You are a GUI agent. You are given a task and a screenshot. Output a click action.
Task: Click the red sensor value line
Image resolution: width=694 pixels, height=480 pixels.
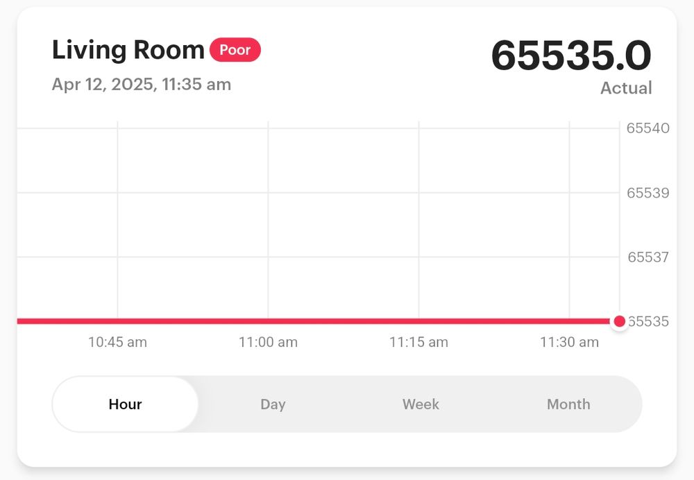click(x=312, y=321)
